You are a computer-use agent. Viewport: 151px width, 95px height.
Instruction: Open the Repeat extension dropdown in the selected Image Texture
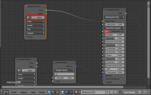[x=35, y=33]
